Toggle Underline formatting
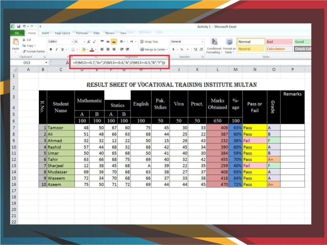This screenshot has width=327, height=245. [62, 49]
